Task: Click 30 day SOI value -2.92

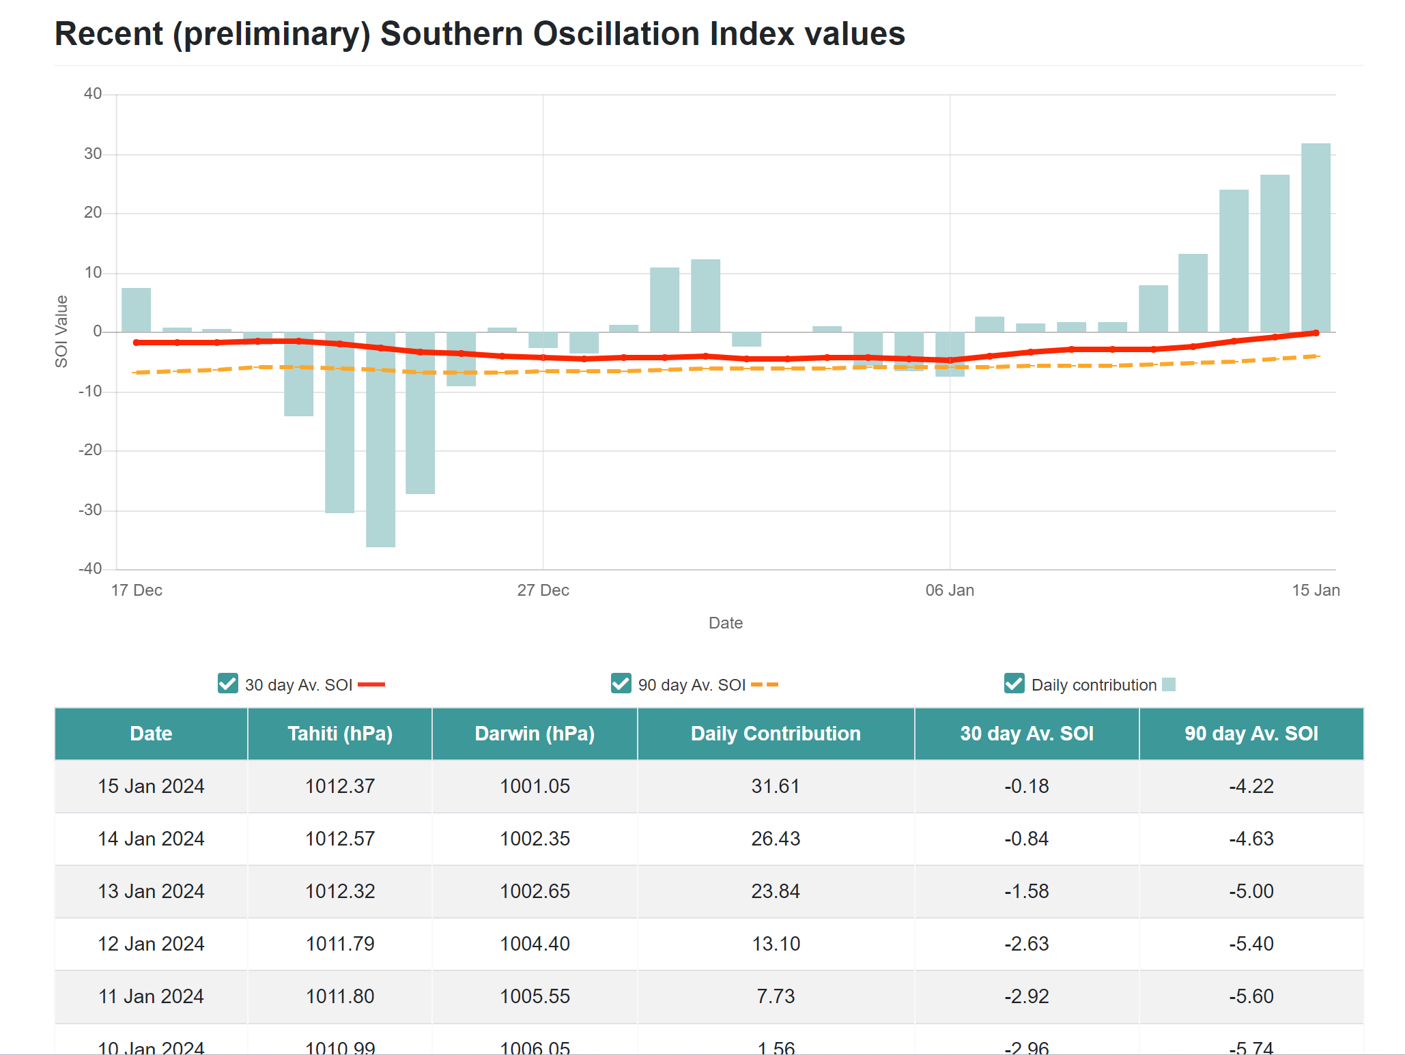Action: coord(1027,996)
